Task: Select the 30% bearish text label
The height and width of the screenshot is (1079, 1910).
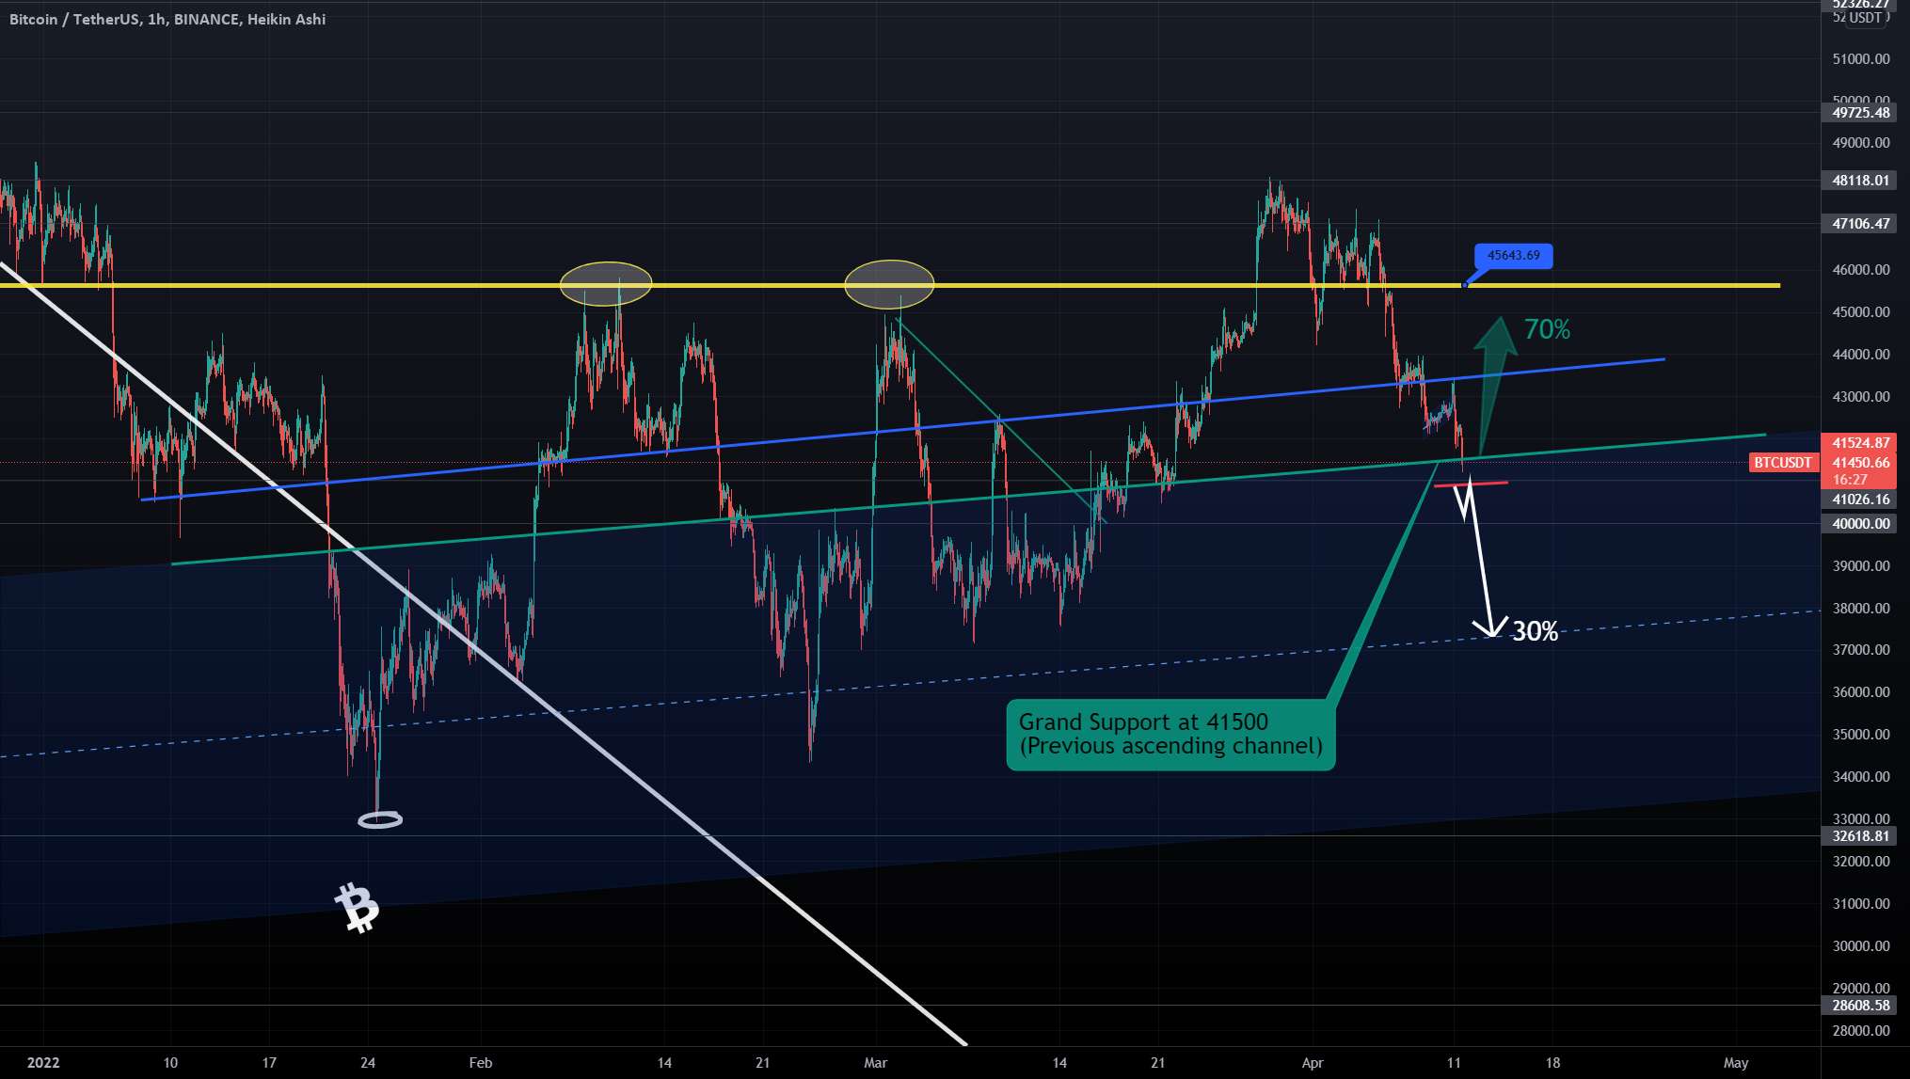Action: (x=1535, y=631)
